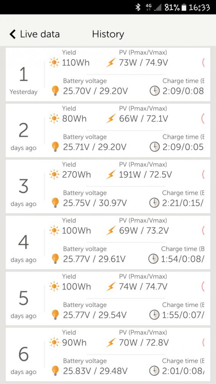Tap the light bulb icon beside 25.75V / 30.97V
This screenshot has width=216, height=384.
pyautogui.click(x=56, y=203)
